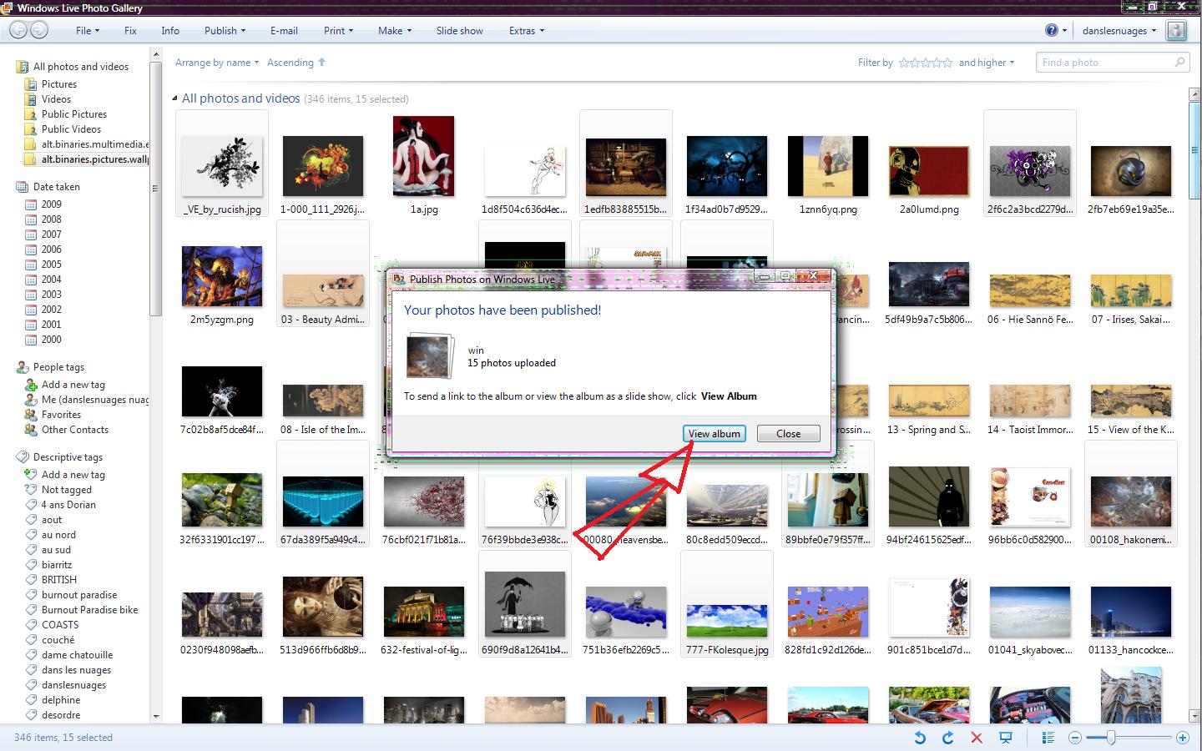Click sidebar scrollbar down arrow
Viewport: 1202px width, 751px height.
156,716
